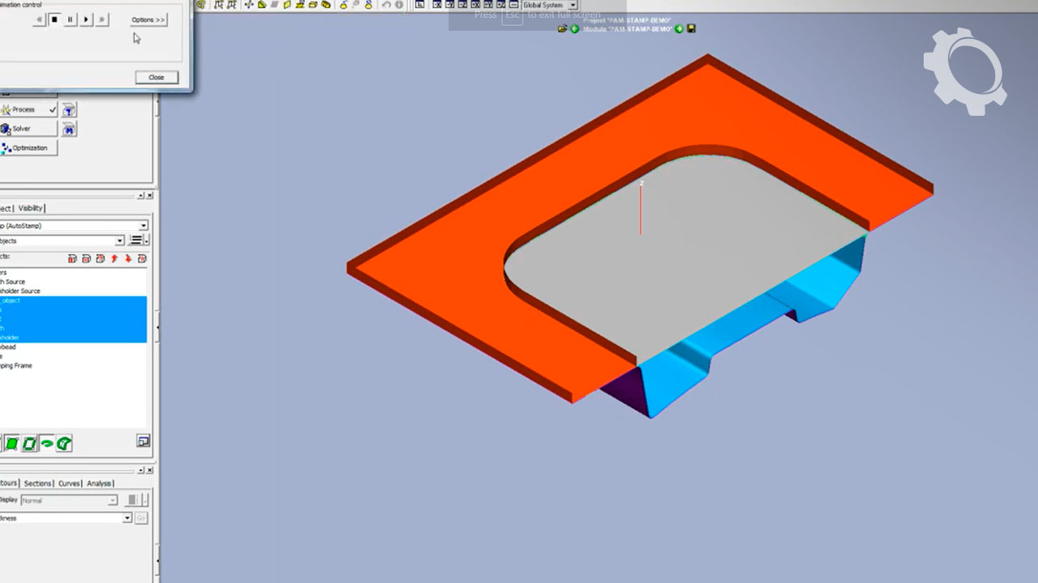The width and height of the screenshot is (1038, 583).
Task: Click the red move-up arrow icon
Action: pos(114,258)
